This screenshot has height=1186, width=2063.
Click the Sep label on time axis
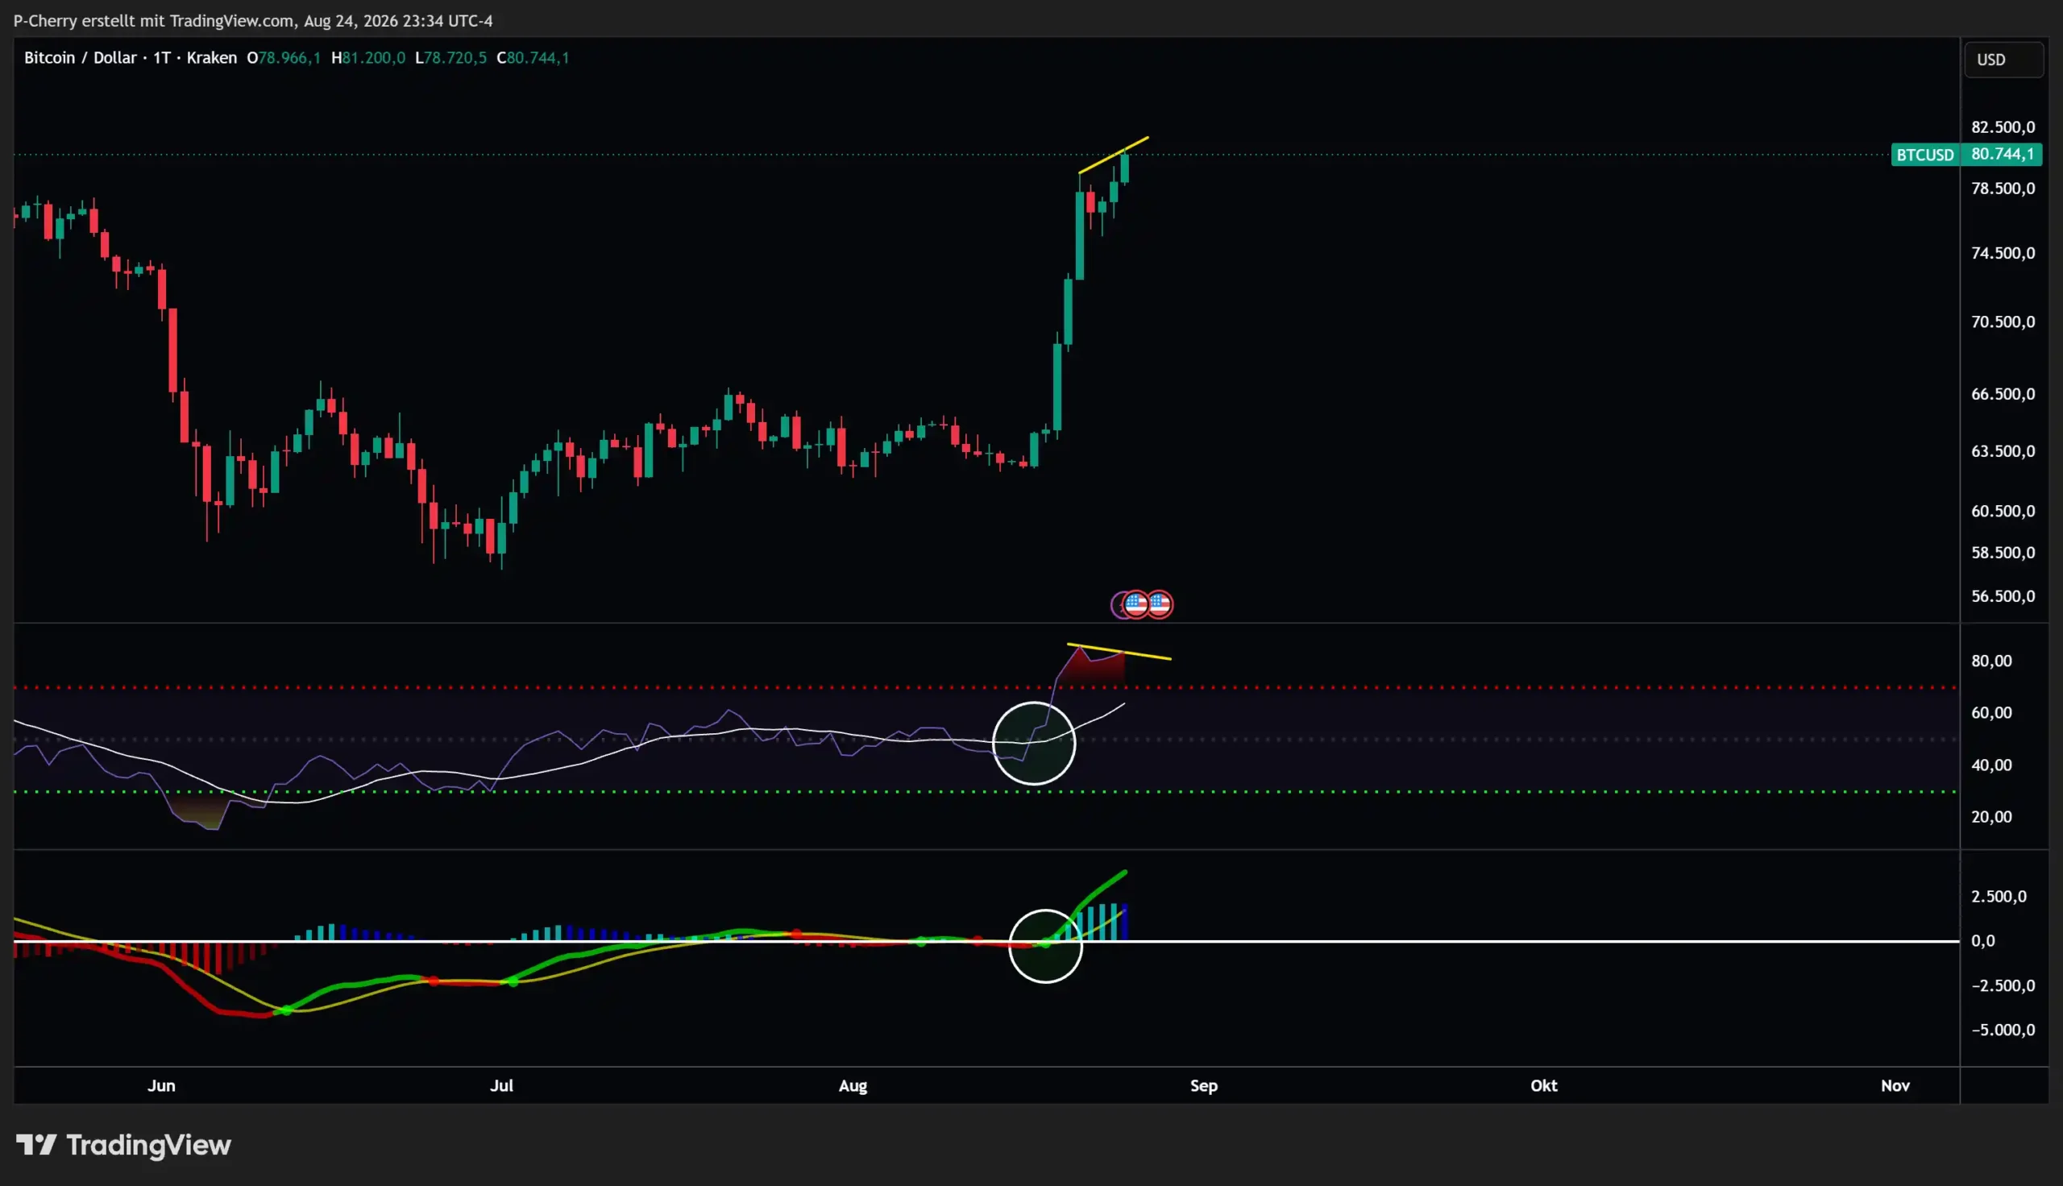1204,1086
